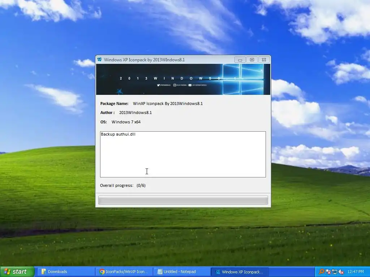The image size is (370, 277).
Task: Click the installation progress bar
Action: (183, 200)
